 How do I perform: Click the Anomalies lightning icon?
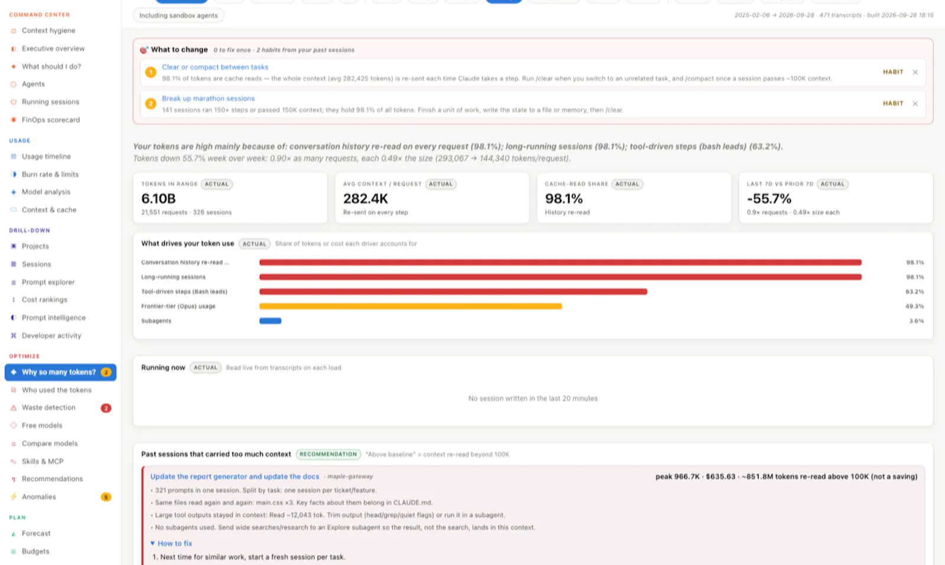pyautogui.click(x=14, y=497)
